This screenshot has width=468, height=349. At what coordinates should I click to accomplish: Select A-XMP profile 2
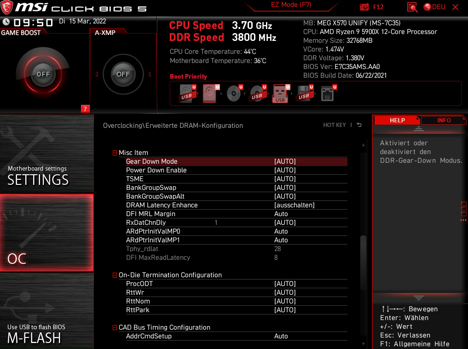point(97,74)
